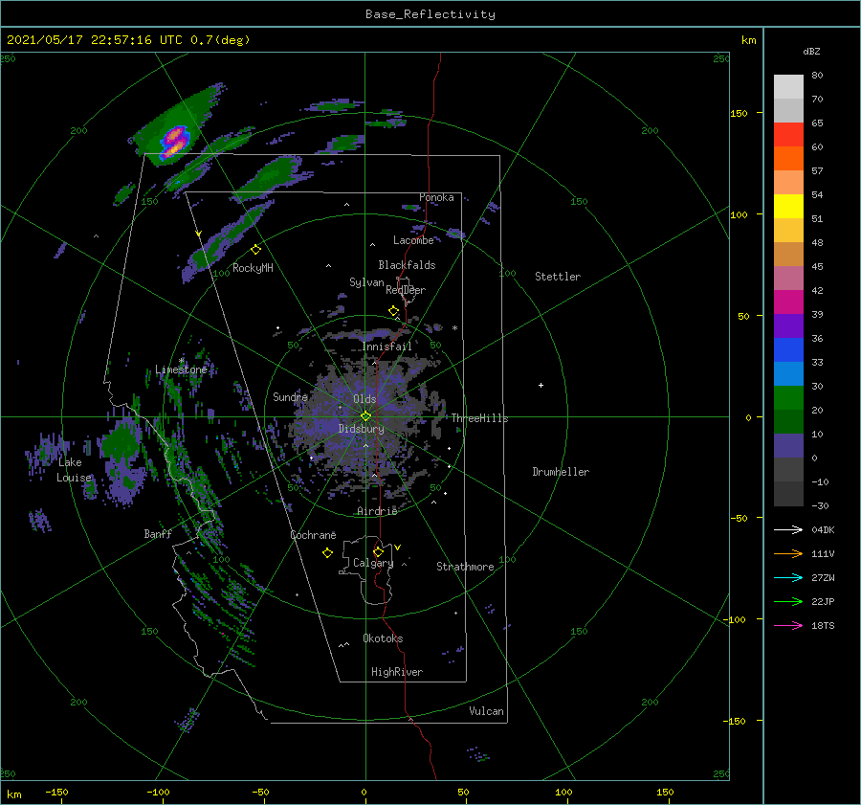Click the Vulcan town label
This screenshot has width=861, height=805.
[487, 711]
